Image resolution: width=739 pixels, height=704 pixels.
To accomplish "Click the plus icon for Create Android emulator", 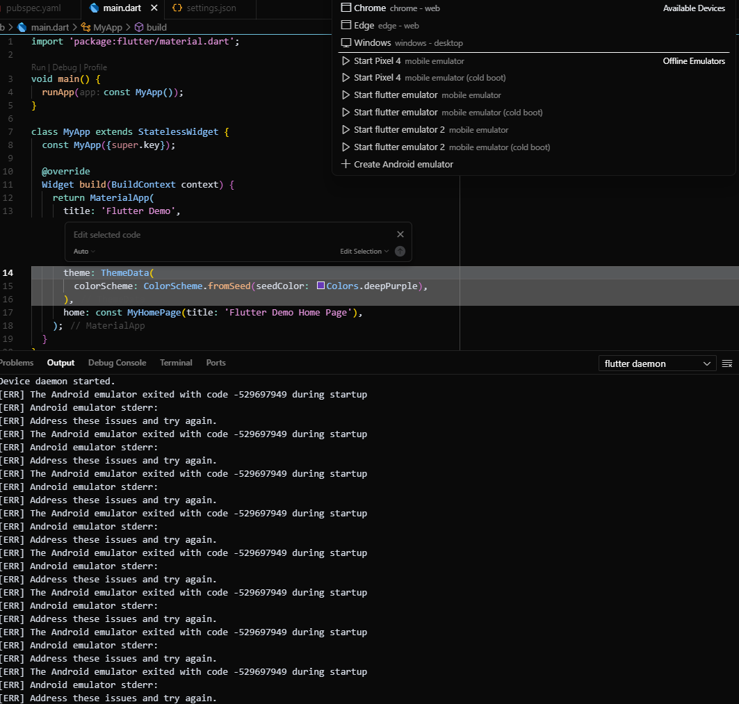I will point(346,164).
